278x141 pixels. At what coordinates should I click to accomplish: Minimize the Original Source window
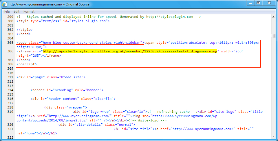[250, 3]
